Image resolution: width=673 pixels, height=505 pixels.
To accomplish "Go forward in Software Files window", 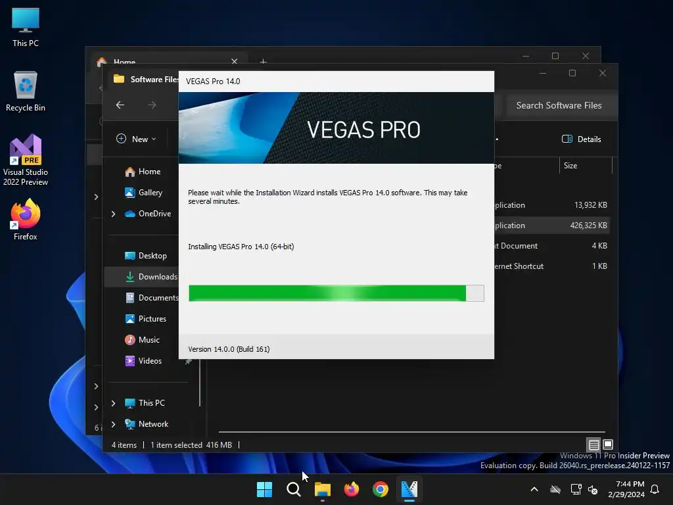I will pyautogui.click(x=152, y=105).
